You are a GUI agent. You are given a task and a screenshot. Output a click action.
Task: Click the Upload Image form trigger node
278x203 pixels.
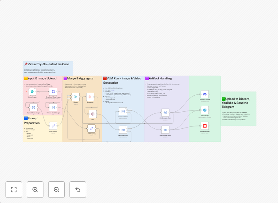click(32, 92)
